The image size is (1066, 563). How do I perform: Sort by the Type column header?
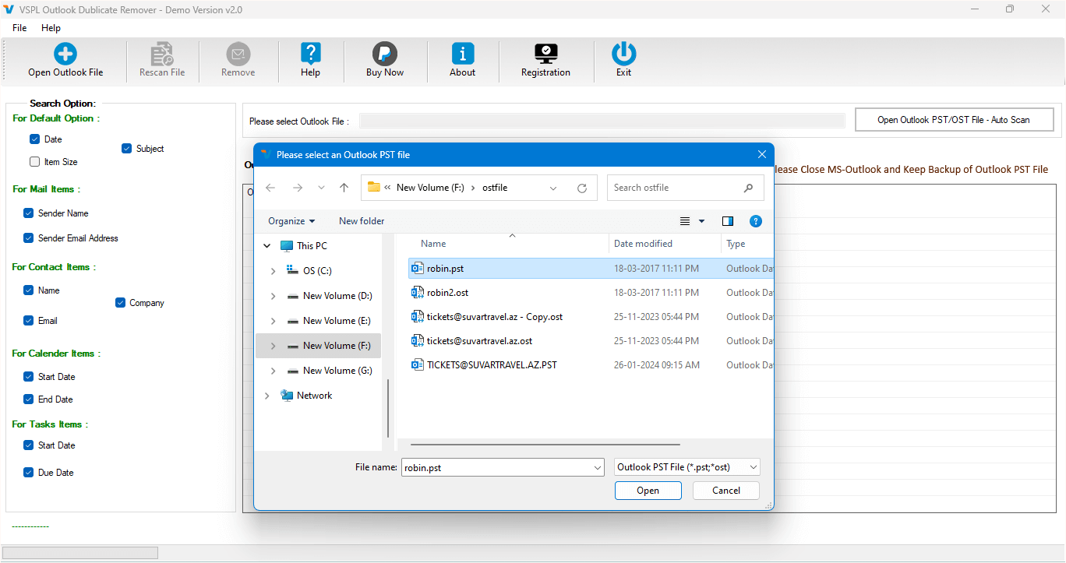coord(736,244)
